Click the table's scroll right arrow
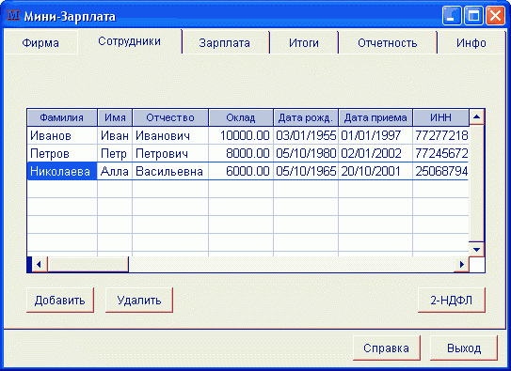 click(461, 264)
